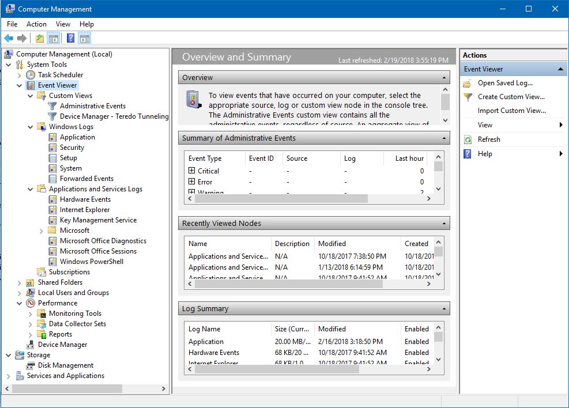Click the tree pane horizontal scrollbar
569x408 pixels.
coord(66,389)
